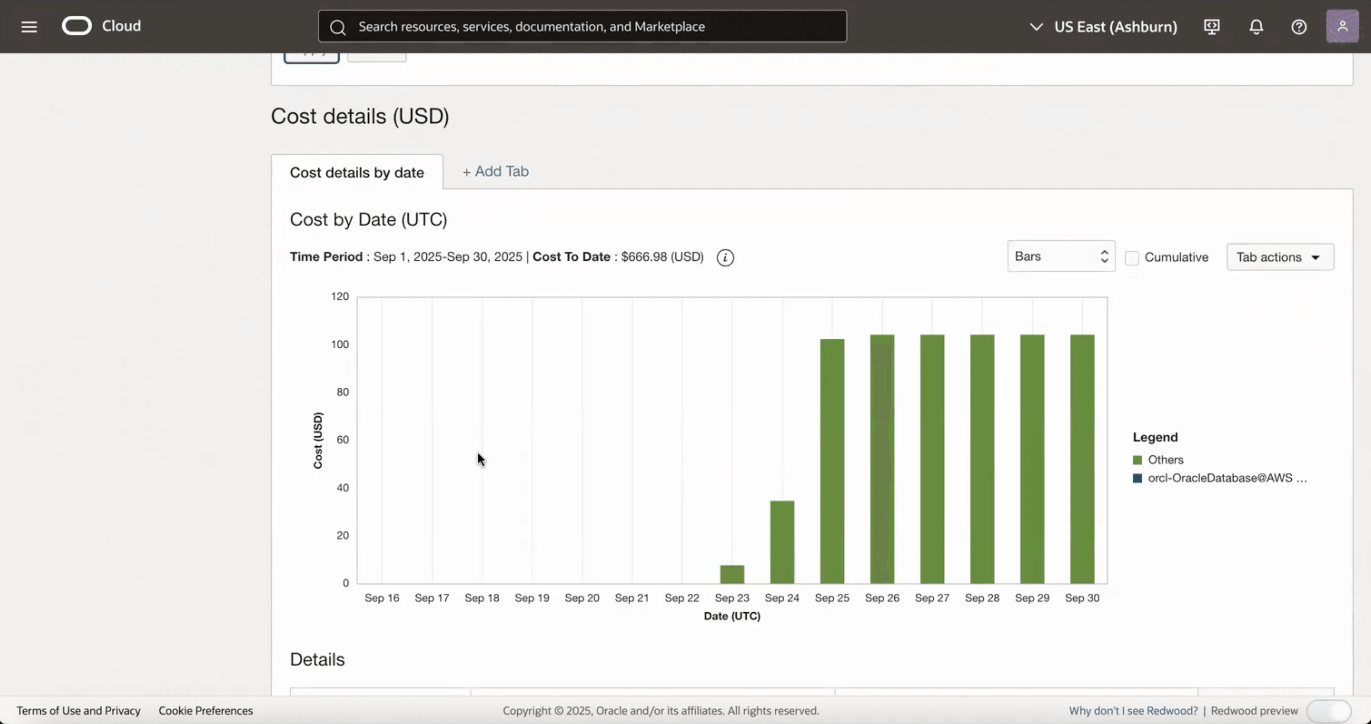
Task: Switch to the Cost details by date tab
Action: click(x=357, y=172)
